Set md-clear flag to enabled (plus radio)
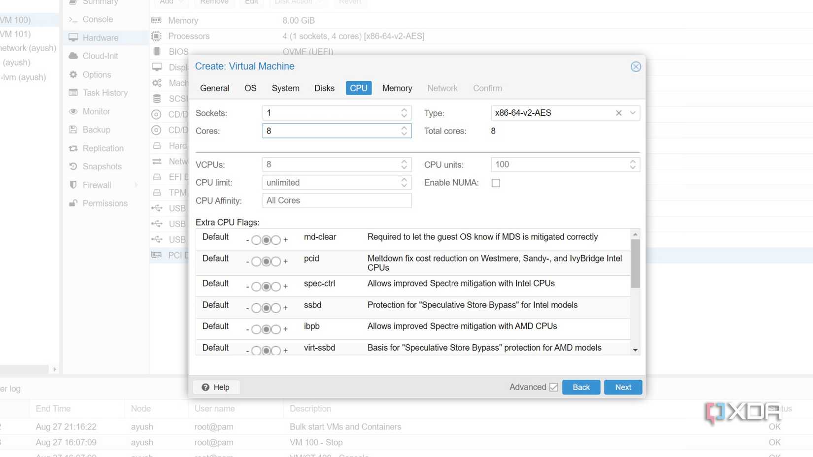 tap(276, 240)
